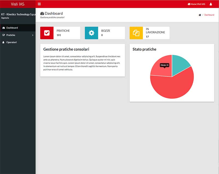Click the yellow documents In Lavorazione icon
This screenshot has height=174, width=219.
click(136, 33)
